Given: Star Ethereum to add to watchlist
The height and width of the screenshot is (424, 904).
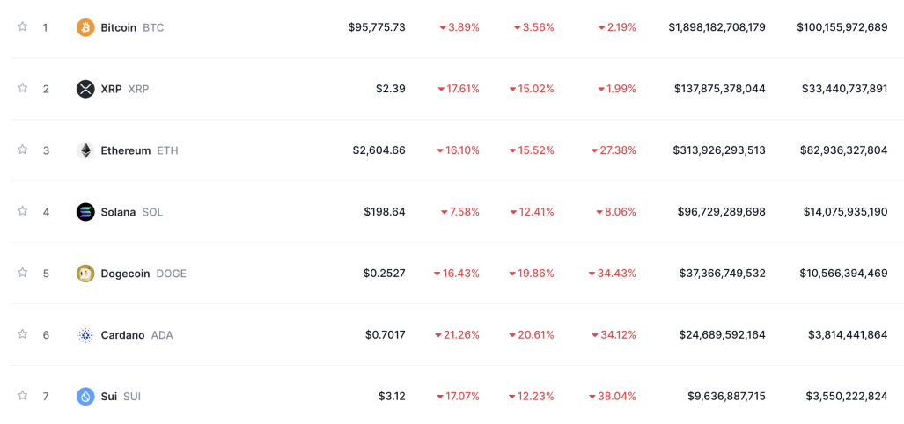Looking at the screenshot, I should tap(23, 150).
